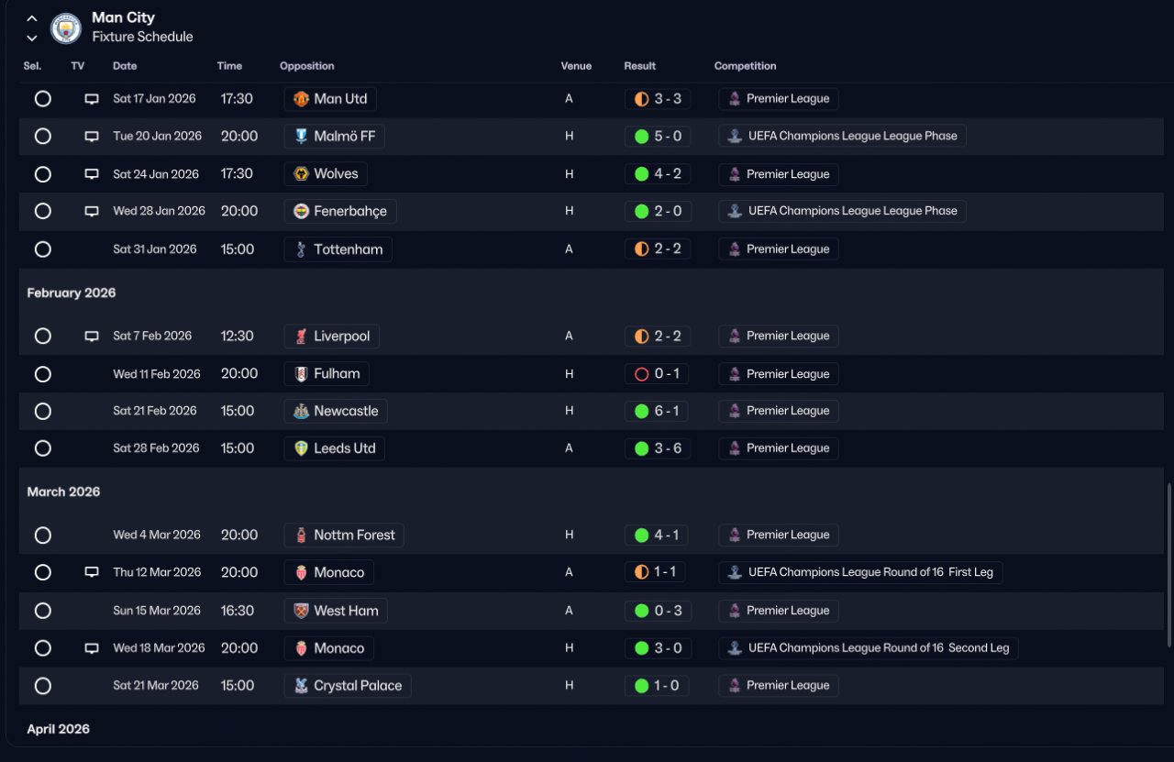Click the Champions League icon on Malmö FF row

[x=734, y=137]
